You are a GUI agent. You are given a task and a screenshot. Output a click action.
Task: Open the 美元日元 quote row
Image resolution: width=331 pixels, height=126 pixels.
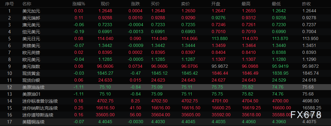tap(31, 39)
